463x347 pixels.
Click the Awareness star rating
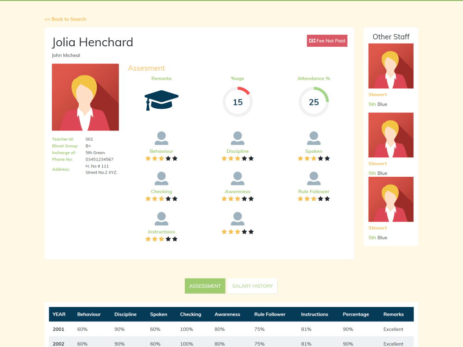point(238,198)
